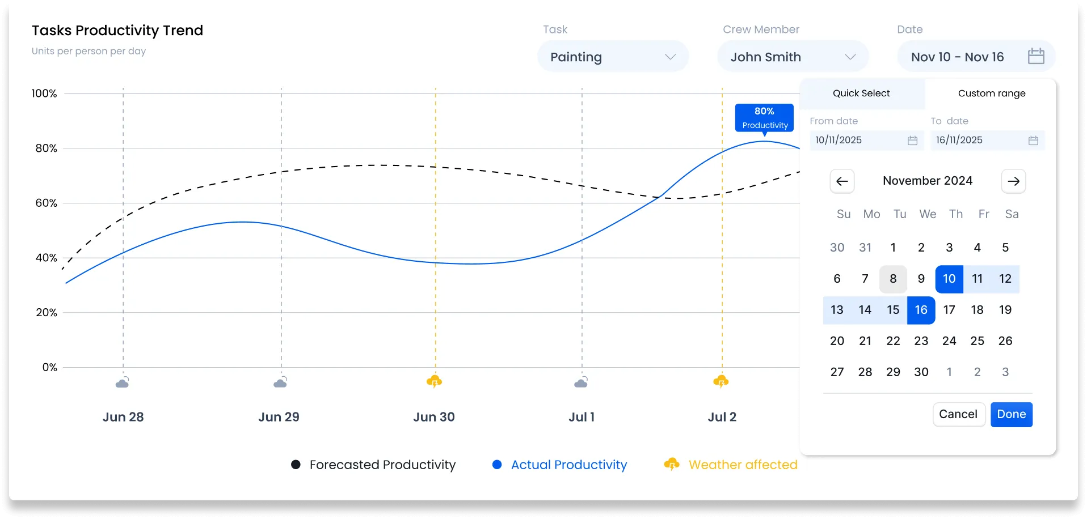The image size is (1087, 519).
Task: Click the cloud icon under Jul 1
Action: point(581,382)
